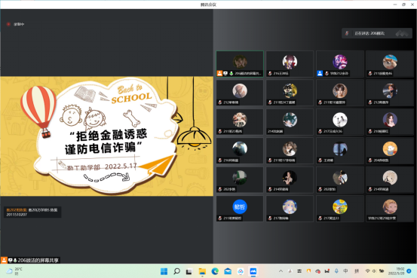This screenshot has width=417, height=278.
Task: Open the taskbar Search
Action: [176, 271]
